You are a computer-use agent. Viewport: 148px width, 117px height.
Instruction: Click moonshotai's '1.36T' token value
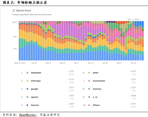pyautogui.click(x=133, y=79)
